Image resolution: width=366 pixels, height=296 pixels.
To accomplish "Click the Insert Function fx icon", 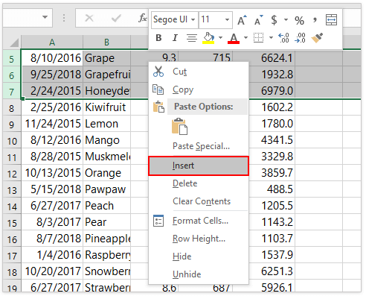I will [143, 18].
